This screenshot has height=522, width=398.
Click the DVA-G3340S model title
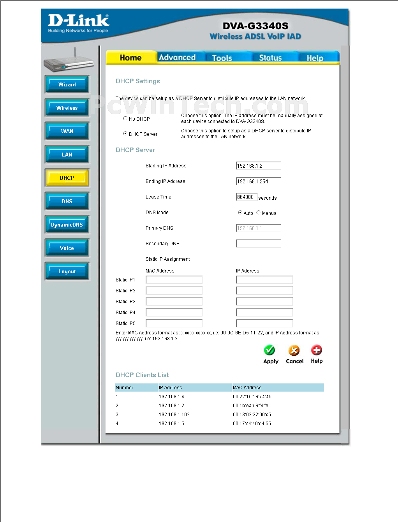click(x=255, y=26)
